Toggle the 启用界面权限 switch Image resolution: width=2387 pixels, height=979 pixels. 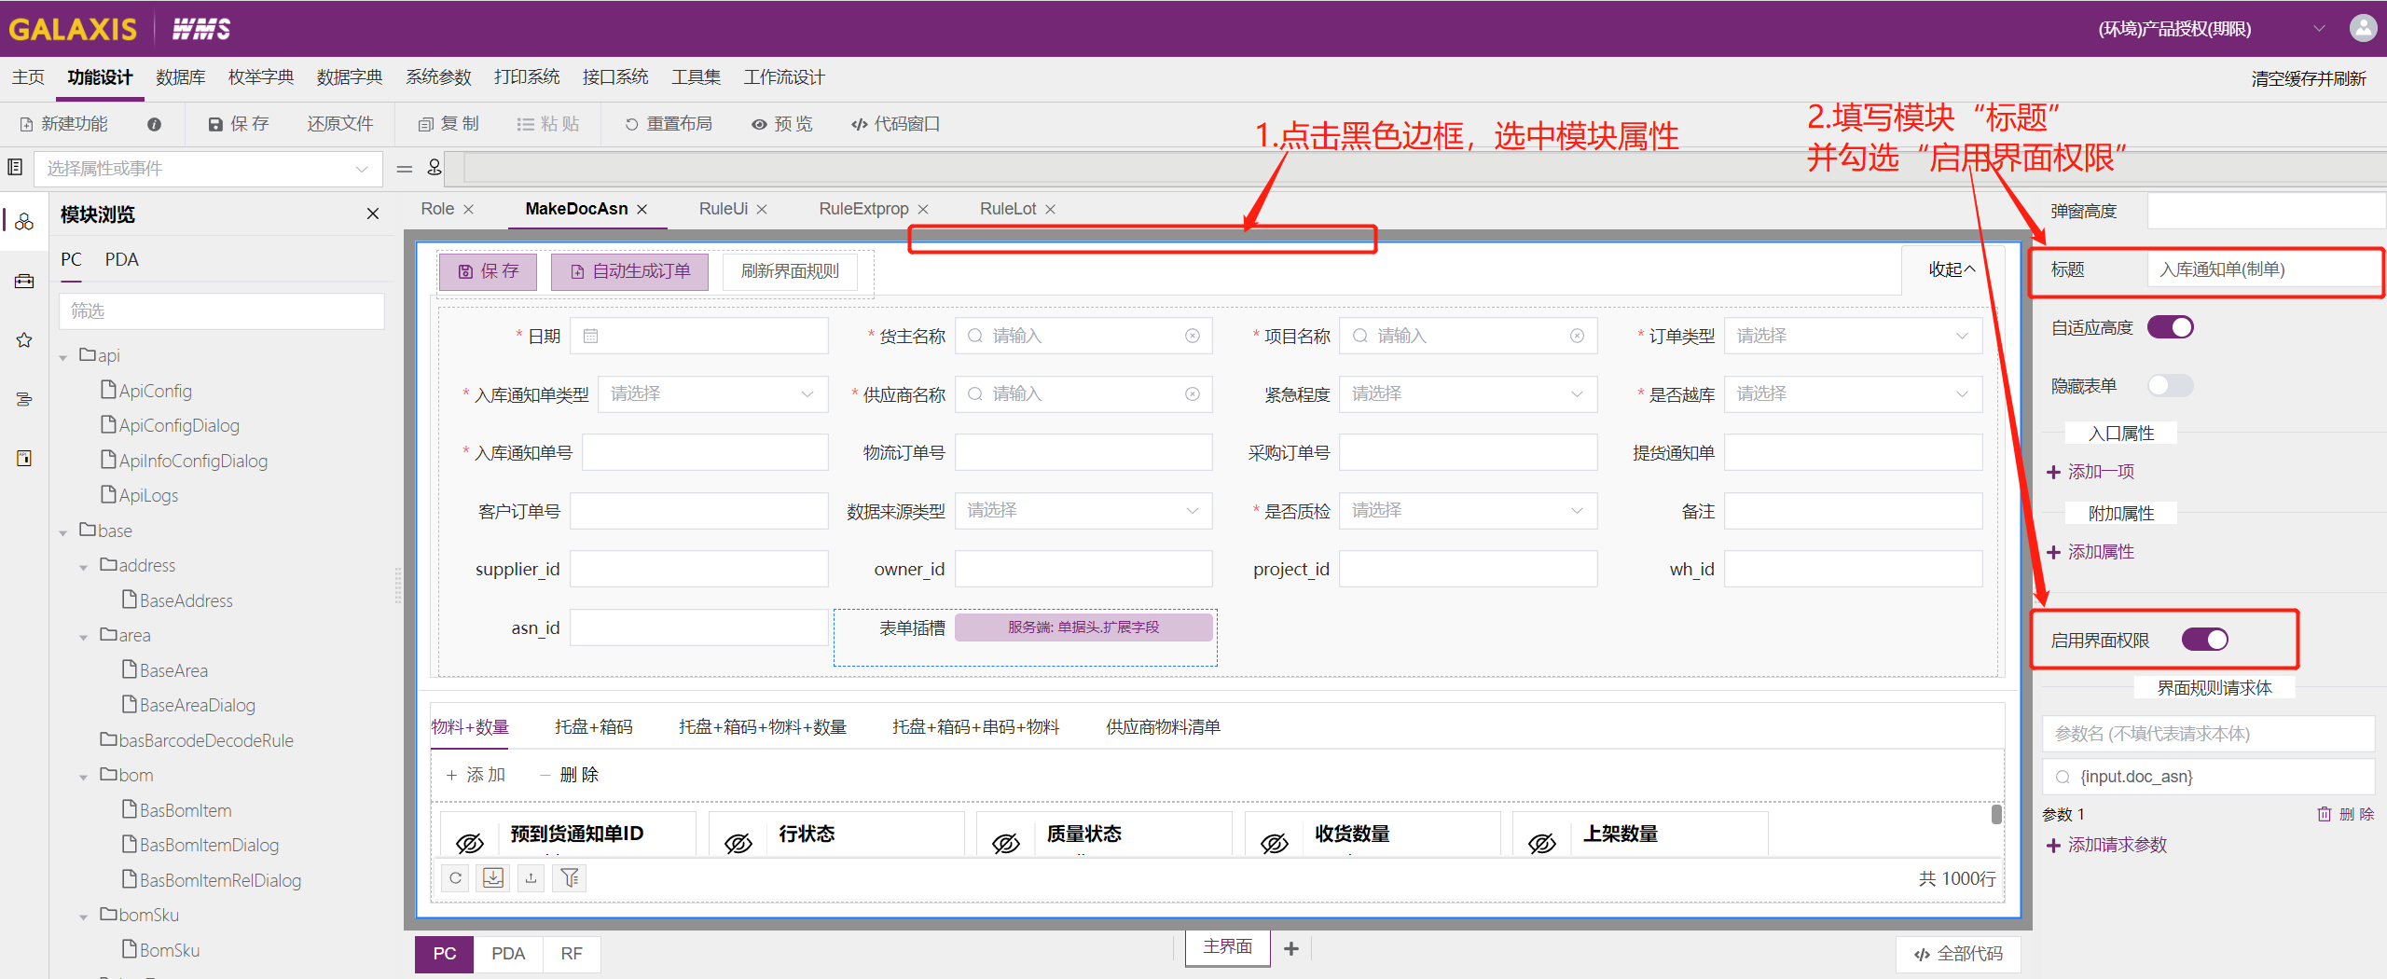pyautogui.click(x=2205, y=640)
